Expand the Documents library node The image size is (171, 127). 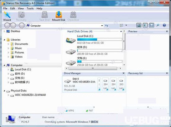(x=8, y=44)
